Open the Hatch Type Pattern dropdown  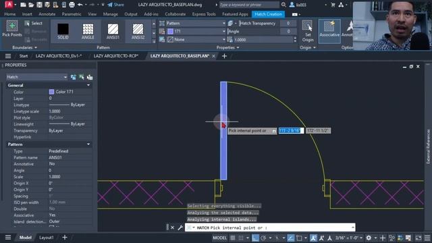tap(196, 24)
